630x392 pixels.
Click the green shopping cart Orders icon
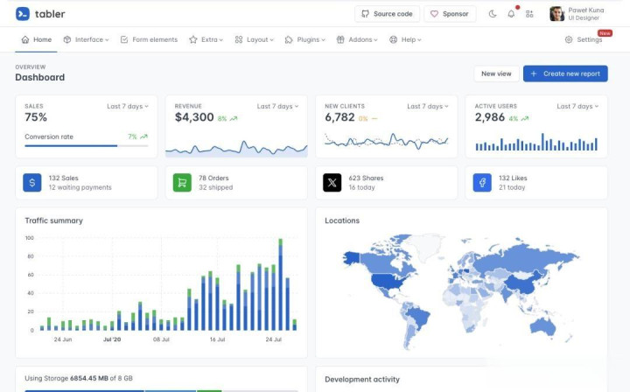point(182,182)
